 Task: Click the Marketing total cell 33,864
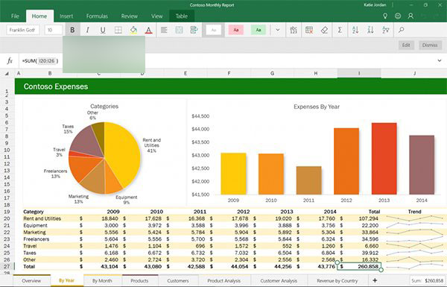(359, 233)
